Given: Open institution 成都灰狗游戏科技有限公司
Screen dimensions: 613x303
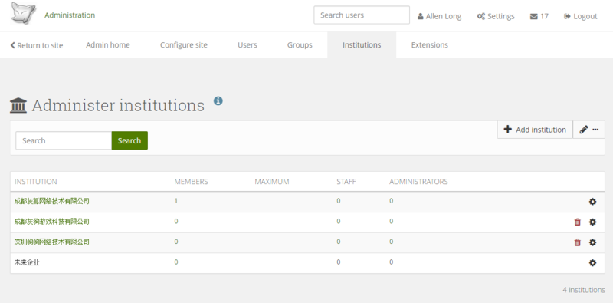Looking at the screenshot, I should point(51,222).
